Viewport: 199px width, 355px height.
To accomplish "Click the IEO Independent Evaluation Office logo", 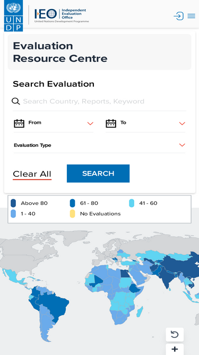I will [x=62, y=15].
